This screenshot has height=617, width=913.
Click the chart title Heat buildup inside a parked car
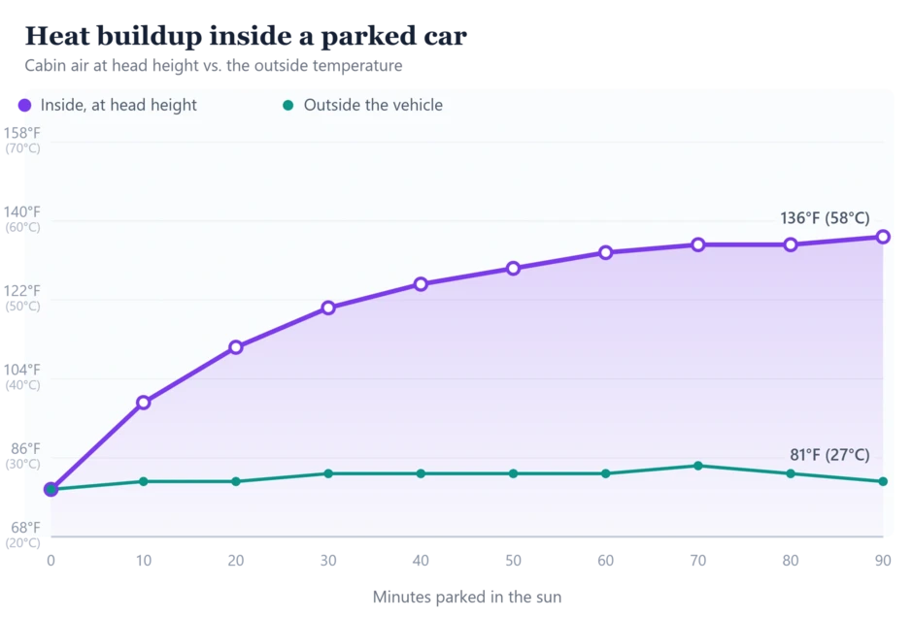coord(246,36)
